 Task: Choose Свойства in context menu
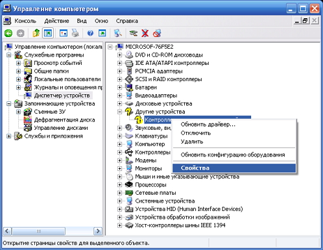(234, 168)
